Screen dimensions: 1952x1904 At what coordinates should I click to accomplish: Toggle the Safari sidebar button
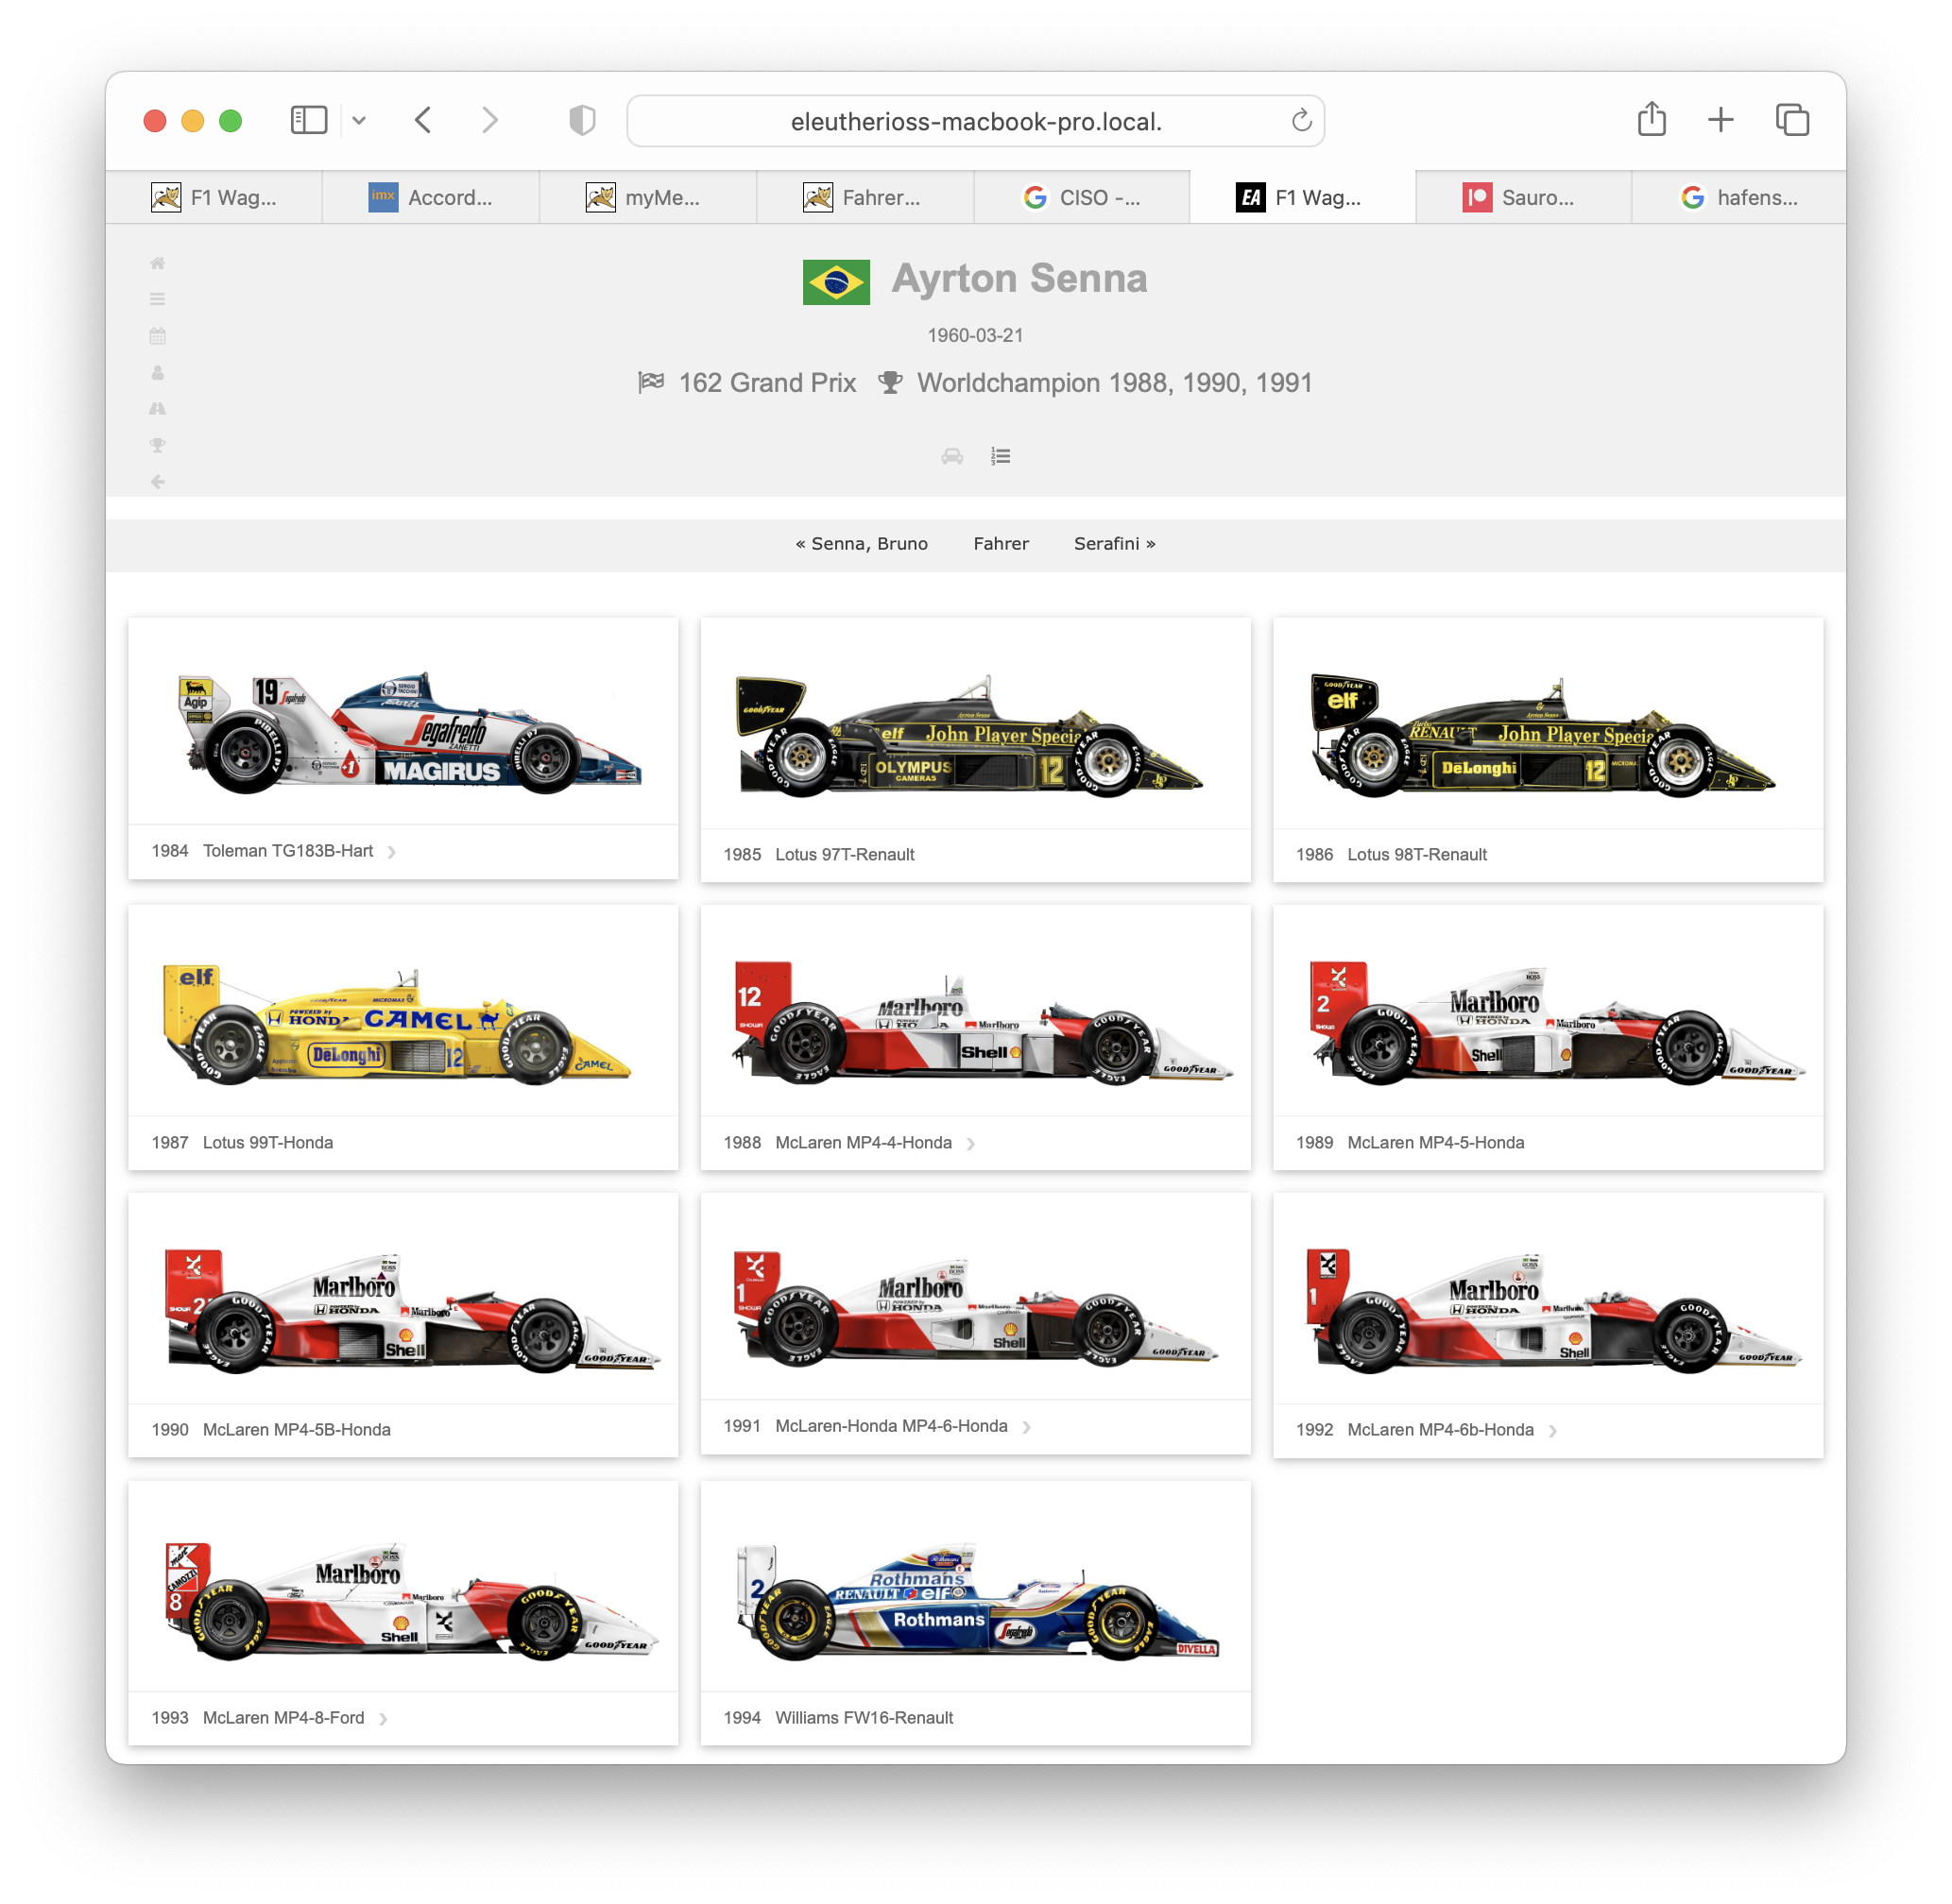pos(308,120)
